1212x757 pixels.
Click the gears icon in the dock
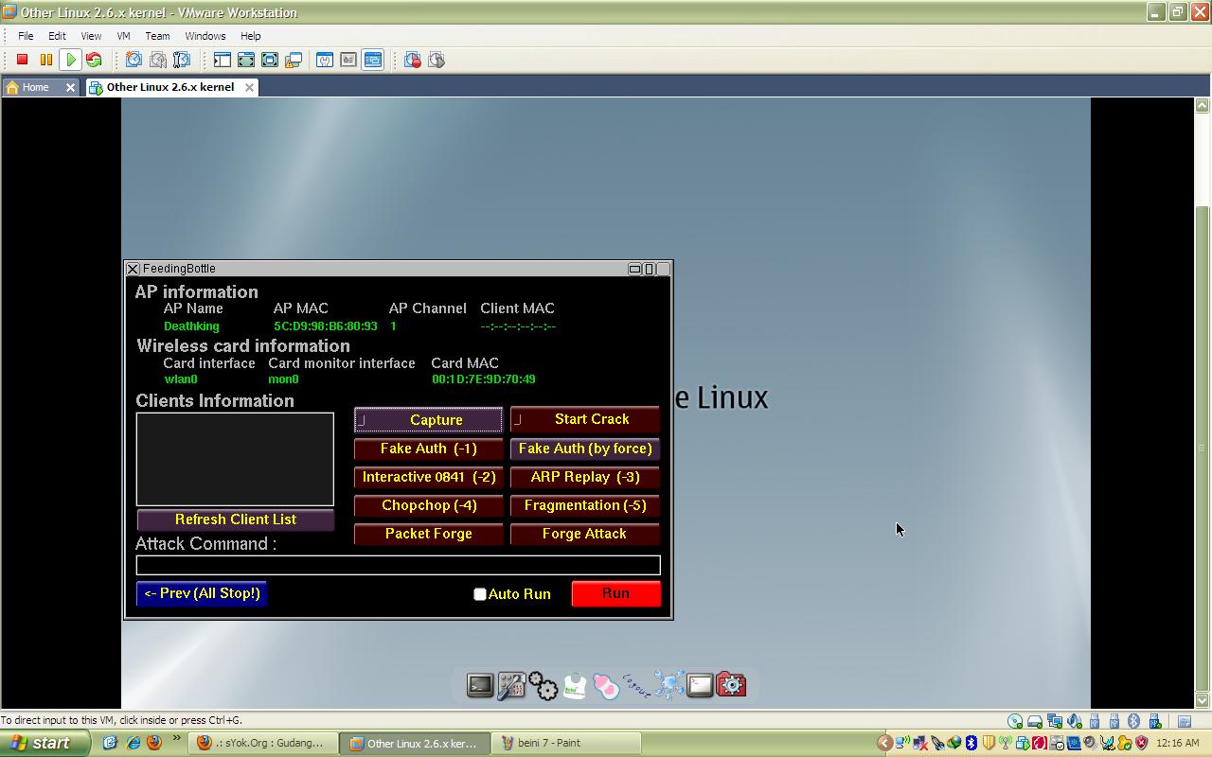coord(543,685)
